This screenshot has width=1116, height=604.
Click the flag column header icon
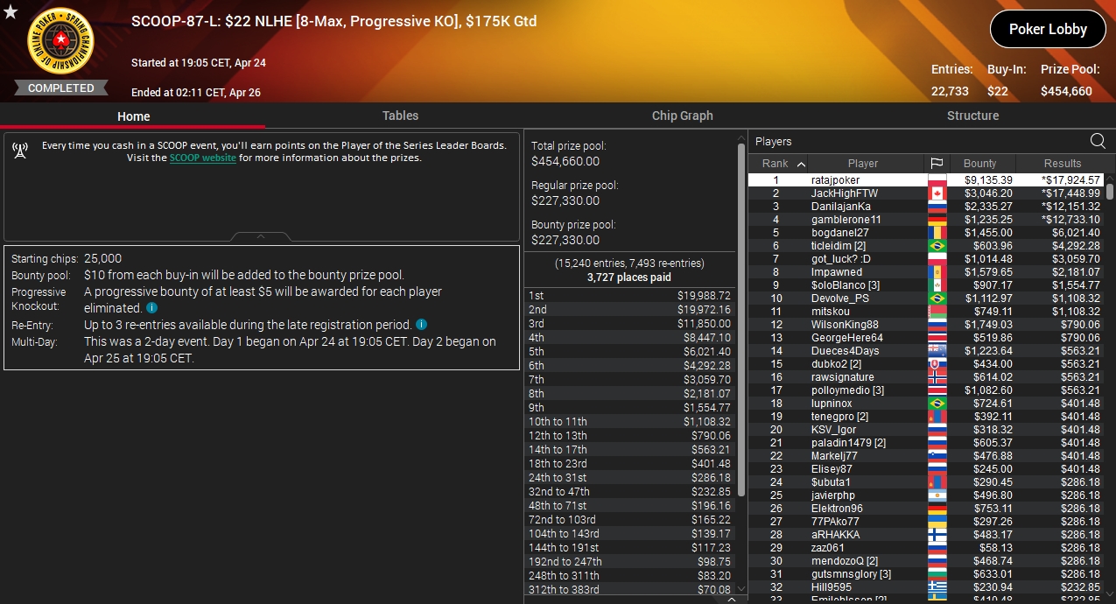click(936, 164)
